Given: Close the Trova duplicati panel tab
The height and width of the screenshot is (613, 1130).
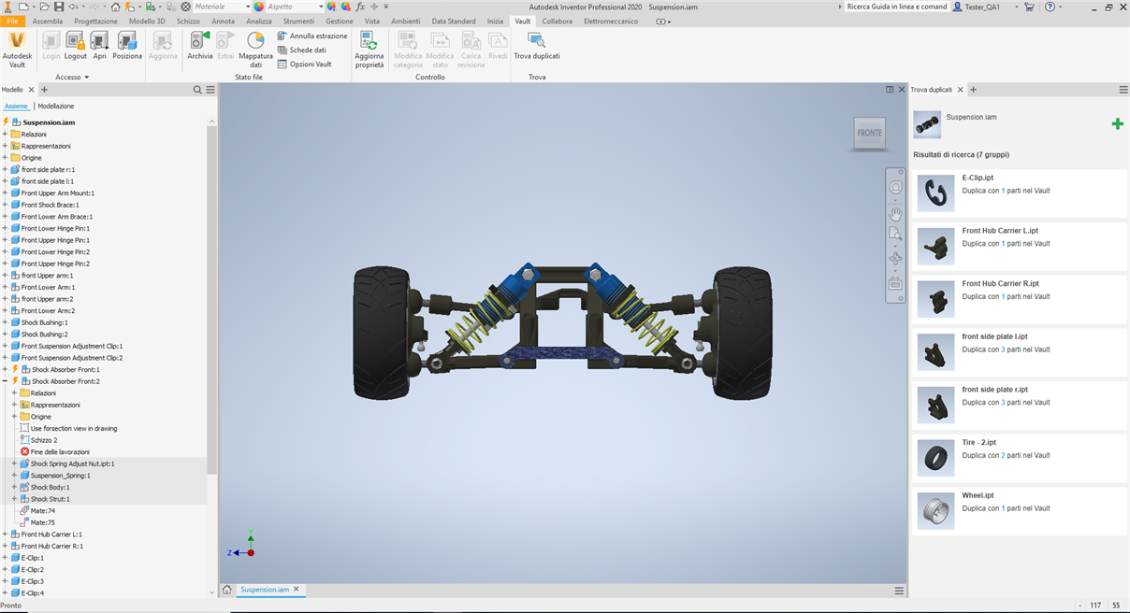Looking at the screenshot, I should [960, 90].
